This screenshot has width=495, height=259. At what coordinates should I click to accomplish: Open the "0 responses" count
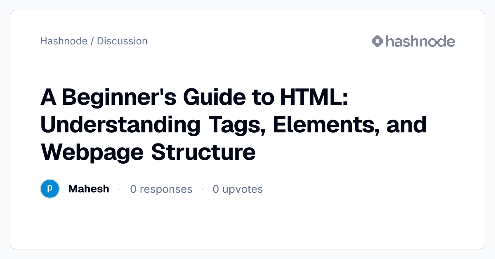click(x=161, y=189)
